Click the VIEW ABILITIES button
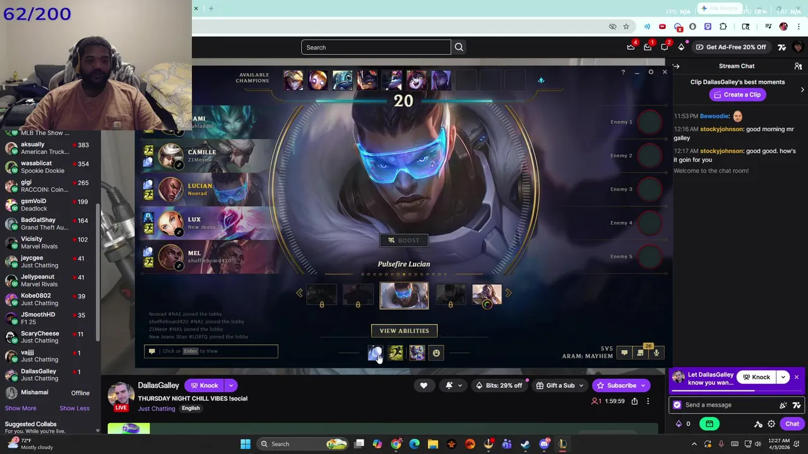This screenshot has width=808, height=454. click(x=404, y=330)
